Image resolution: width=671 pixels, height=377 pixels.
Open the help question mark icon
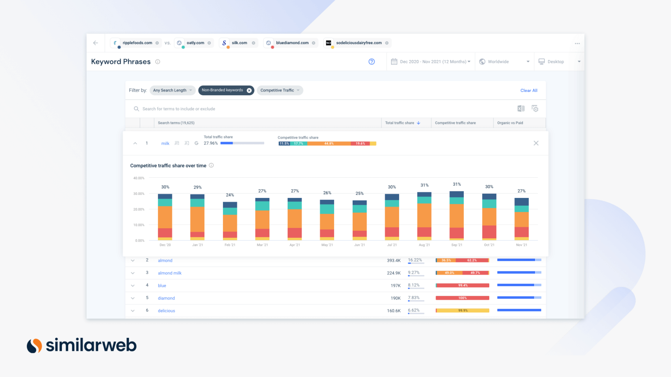(371, 62)
